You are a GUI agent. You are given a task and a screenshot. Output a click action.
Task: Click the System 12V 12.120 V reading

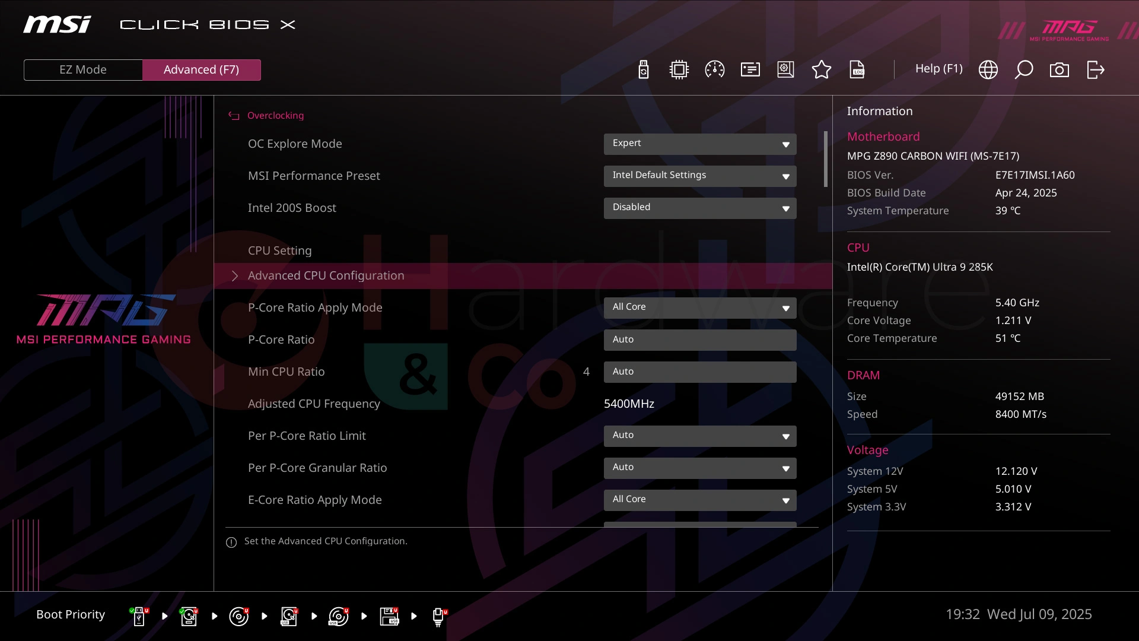pyautogui.click(x=1016, y=471)
